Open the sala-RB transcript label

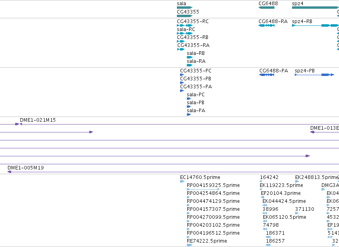196,53
